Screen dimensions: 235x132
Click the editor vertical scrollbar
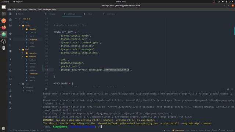pyautogui.click(x=234, y=31)
